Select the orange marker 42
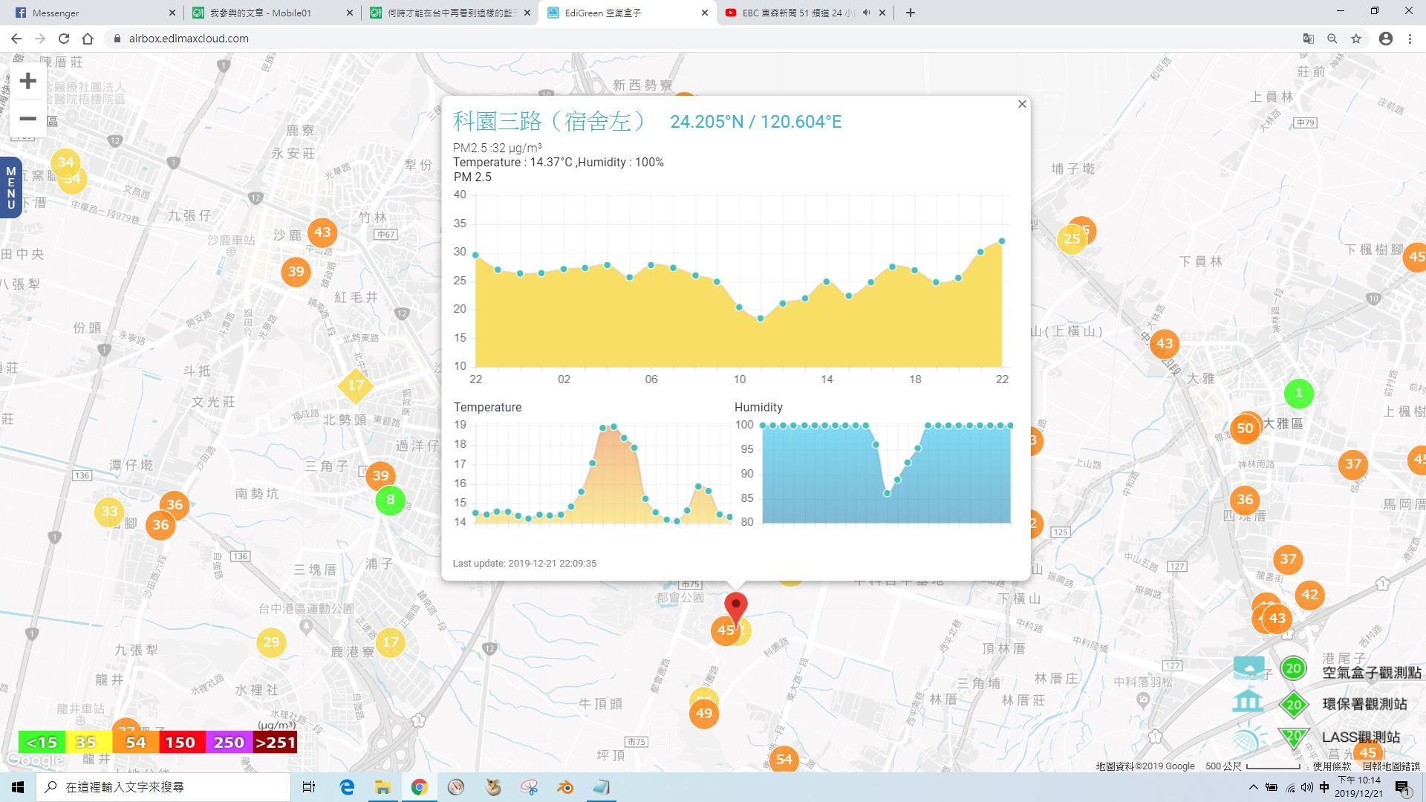The image size is (1426, 802). click(x=1309, y=594)
